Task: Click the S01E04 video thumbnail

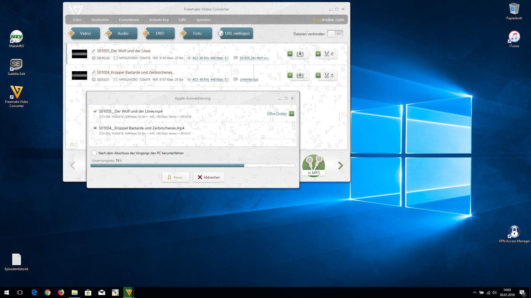Action: [x=79, y=75]
